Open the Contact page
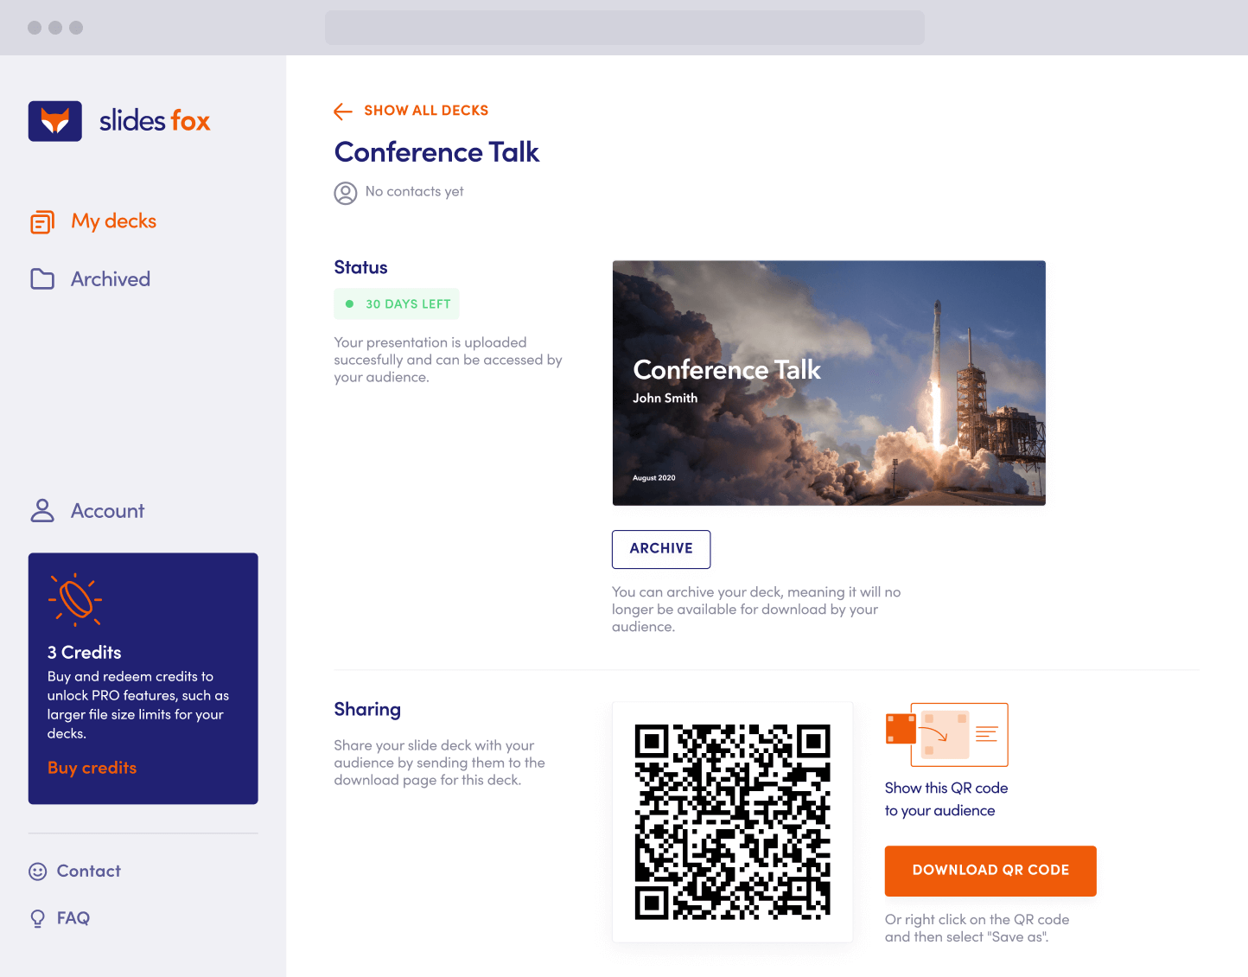This screenshot has height=977, width=1248. click(89, 871)
